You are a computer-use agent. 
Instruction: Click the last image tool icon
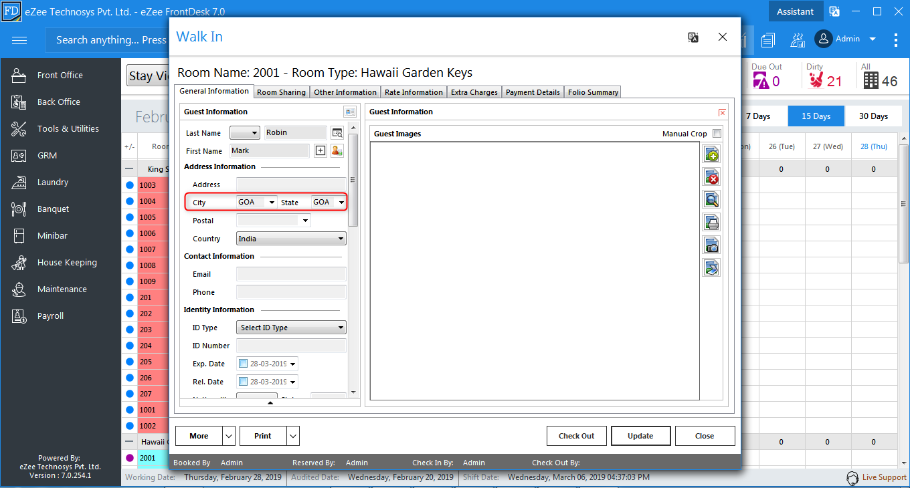click(x=711, y=268)
